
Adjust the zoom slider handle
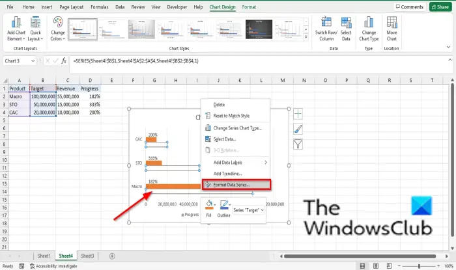coord(419,266)
